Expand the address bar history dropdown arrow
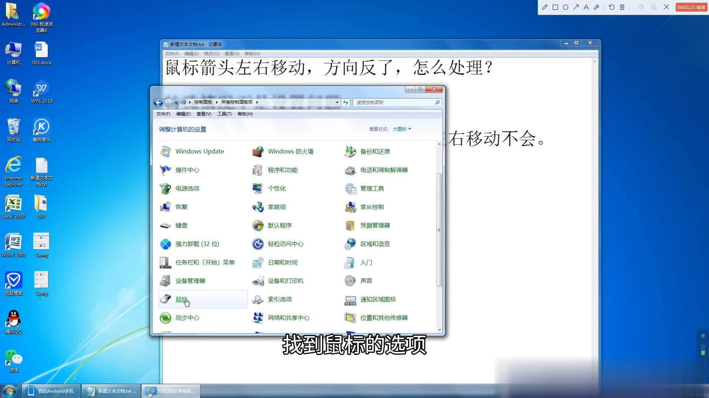 click(x=337, y=102)
